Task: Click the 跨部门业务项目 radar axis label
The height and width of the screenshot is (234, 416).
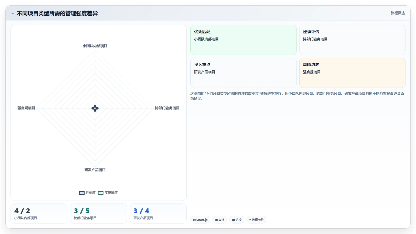Action: (x=167, y=108)
